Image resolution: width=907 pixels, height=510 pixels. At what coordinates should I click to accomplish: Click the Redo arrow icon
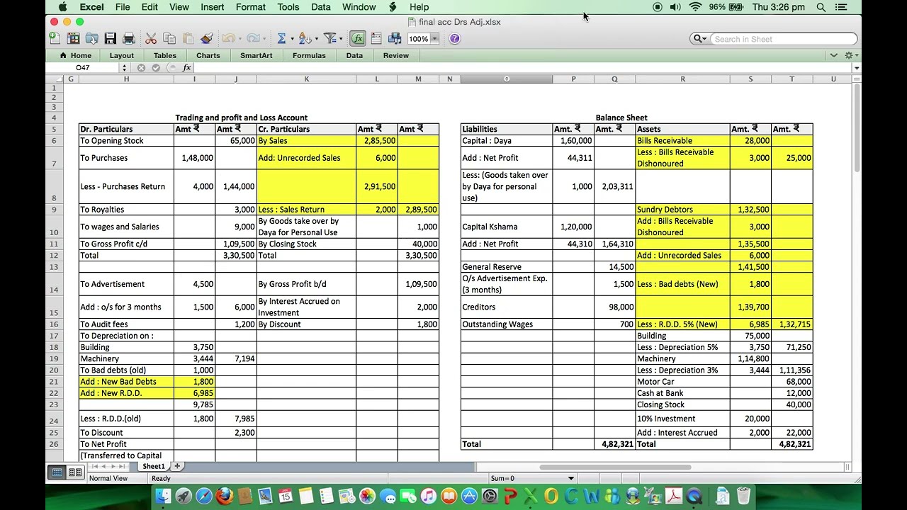(x=252, y=38)
